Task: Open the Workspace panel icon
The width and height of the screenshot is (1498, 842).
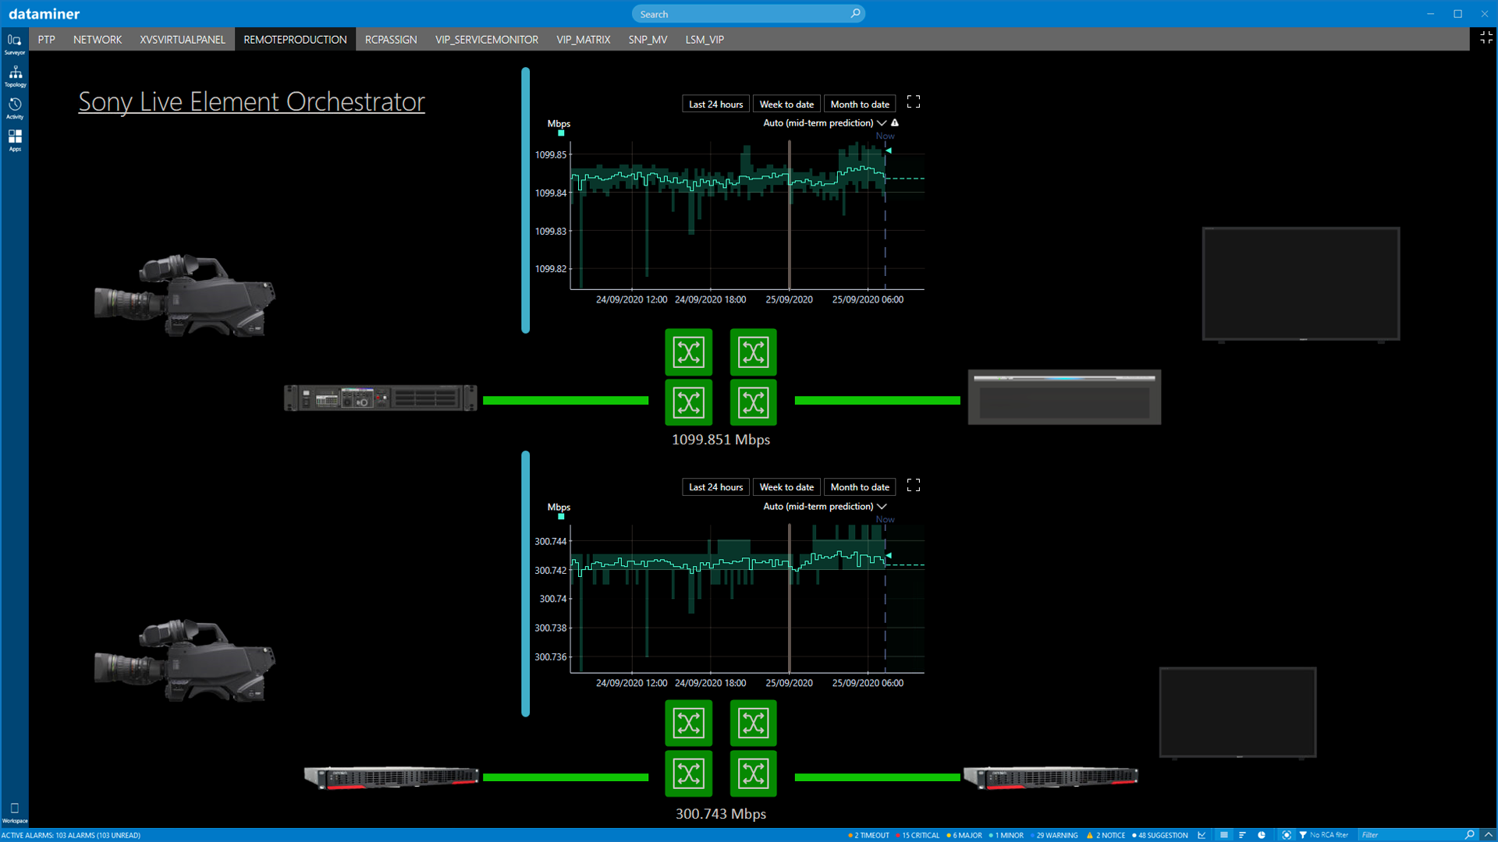Action: coord(15,812)
